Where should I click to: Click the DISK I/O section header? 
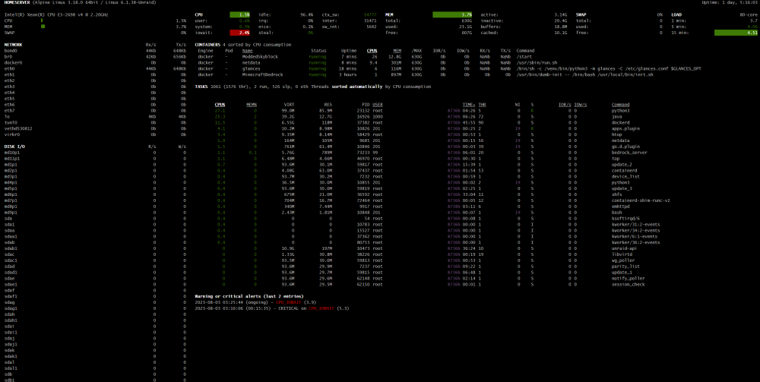15,147
